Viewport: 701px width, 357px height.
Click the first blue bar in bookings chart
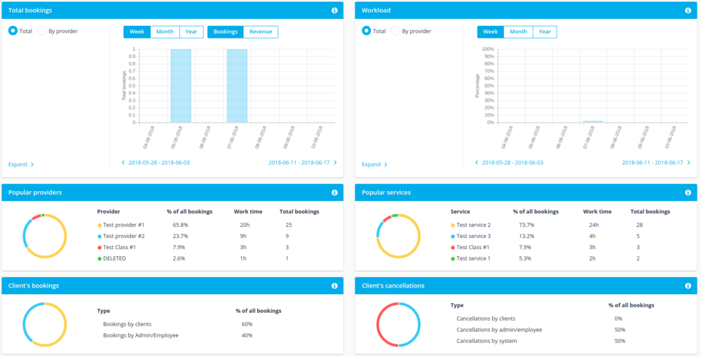coord(181,85)
